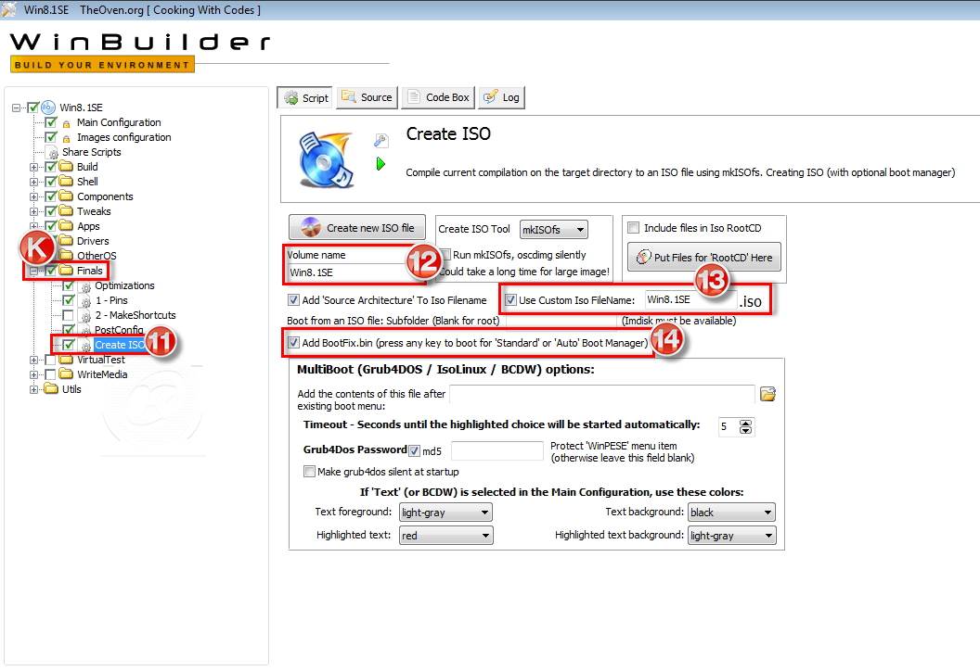The height and width of the screenshot is (671, 980).
Task: Open the Highlighted text background dropdown
Action: (x=732, y=536)
